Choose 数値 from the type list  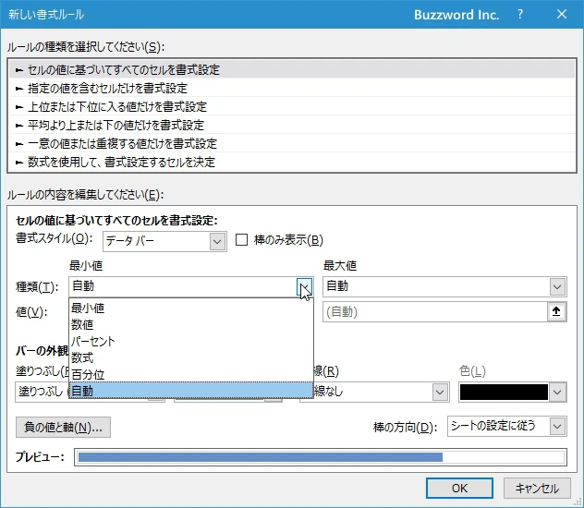[191, 324]
